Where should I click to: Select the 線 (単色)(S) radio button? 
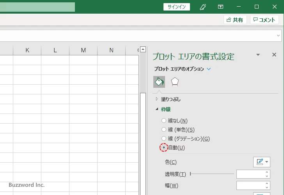(x=164, y=129)
